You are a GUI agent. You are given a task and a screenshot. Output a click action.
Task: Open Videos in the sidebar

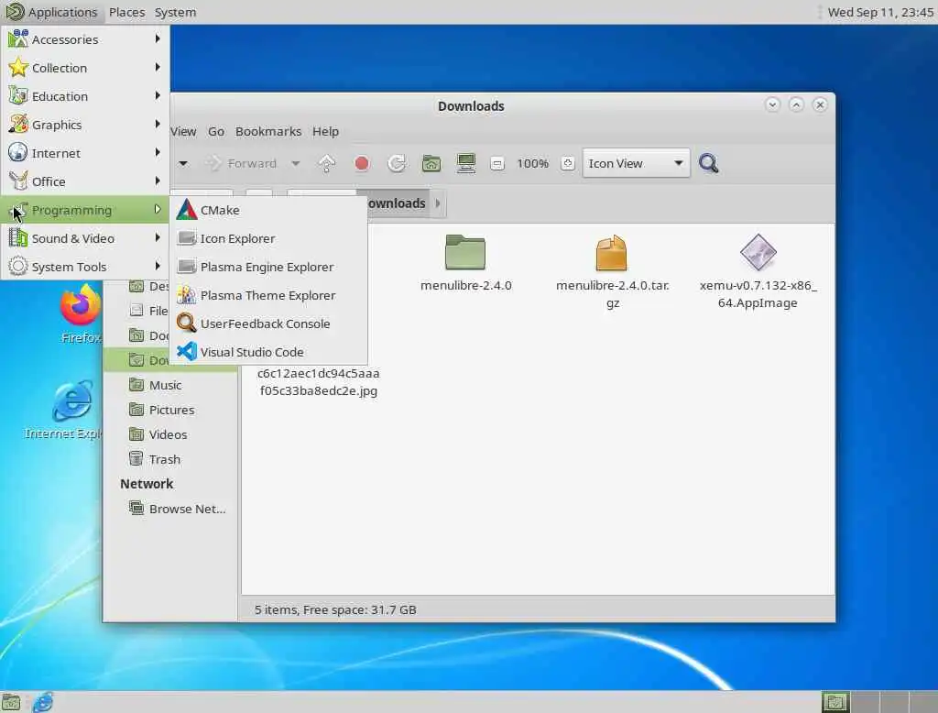[x=169, y=434]
